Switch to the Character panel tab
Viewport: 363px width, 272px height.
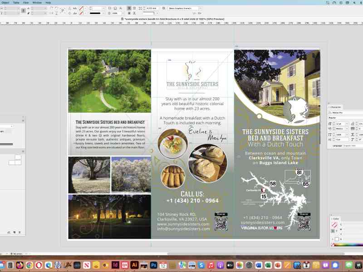tap(335, 107)
